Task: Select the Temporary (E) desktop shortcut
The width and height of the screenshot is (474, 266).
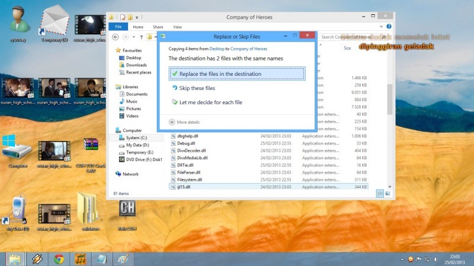Action: point(55,24)
